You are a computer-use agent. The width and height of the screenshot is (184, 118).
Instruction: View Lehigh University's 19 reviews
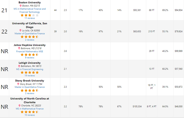29,76
